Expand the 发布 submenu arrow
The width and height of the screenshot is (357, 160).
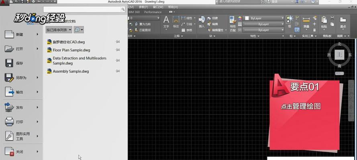[38, 108]
